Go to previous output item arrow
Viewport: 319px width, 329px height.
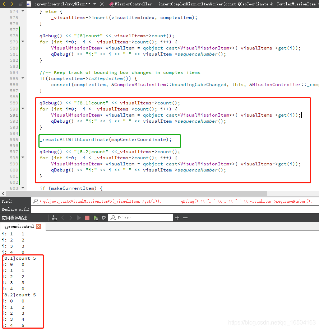point(63,218)
